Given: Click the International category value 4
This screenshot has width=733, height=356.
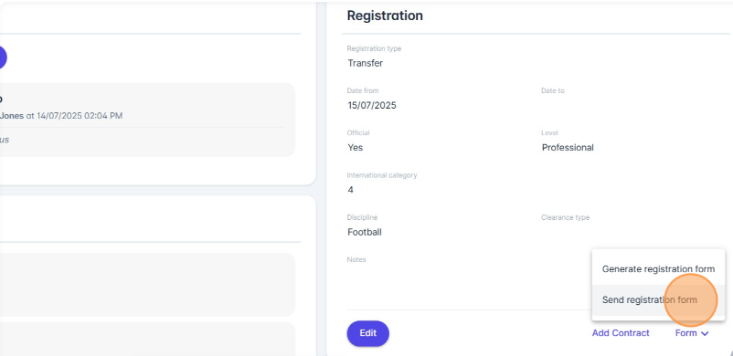Looking at the screenshot, I should pyautogui.click(x=351, y=190).
